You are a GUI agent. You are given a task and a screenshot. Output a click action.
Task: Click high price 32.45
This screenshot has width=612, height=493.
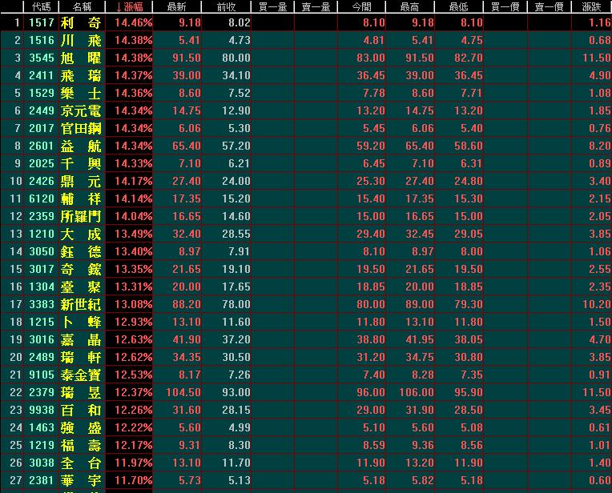420,234
